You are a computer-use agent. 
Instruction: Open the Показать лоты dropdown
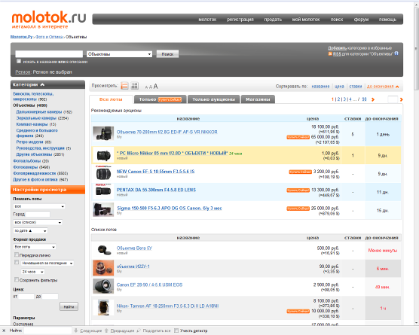pyautogui.click(x=39, y=206)
